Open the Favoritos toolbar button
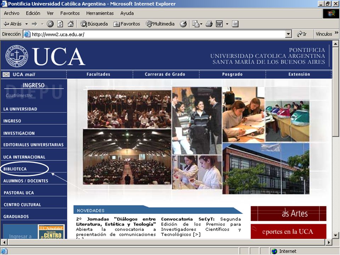340x255 pixels. pos(127,24)
